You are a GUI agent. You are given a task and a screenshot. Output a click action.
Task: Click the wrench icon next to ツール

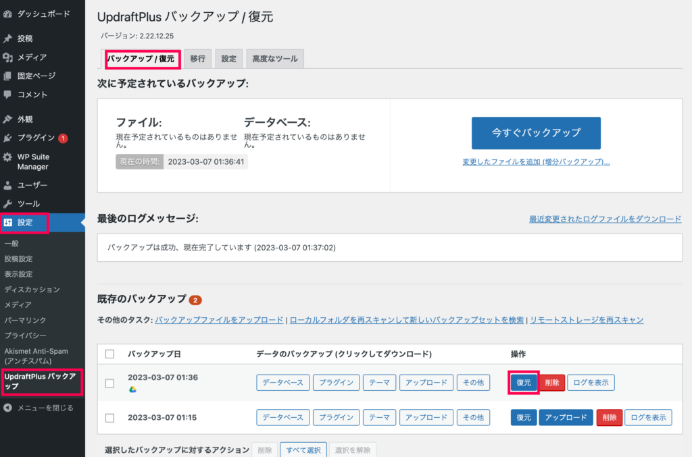7,204
